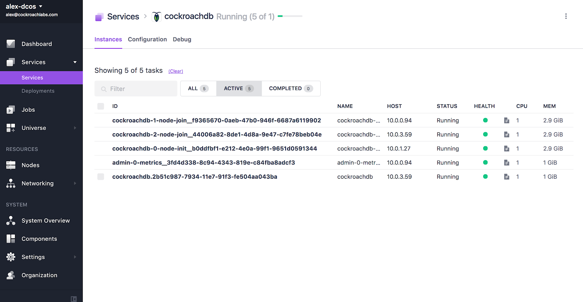Click the service deployment progress bar
This screenshot has height=302, width=583.
click(x=290, y=16)
